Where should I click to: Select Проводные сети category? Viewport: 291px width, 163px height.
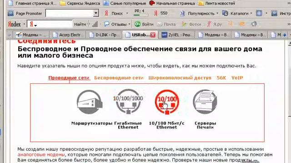[x=69, y=78]
